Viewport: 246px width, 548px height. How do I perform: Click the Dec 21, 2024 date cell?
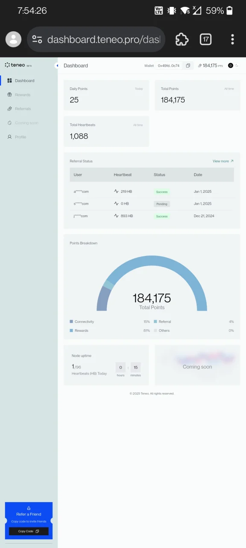(x=204, y=216)
